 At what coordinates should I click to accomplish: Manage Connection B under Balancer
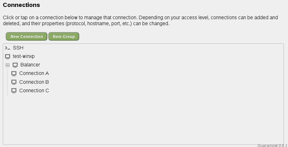point(34,82)
